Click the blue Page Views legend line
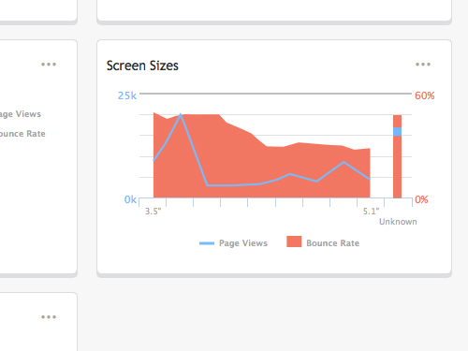This screenshot has height=351, width=468. pyautogui.click(x=207, y=243)
